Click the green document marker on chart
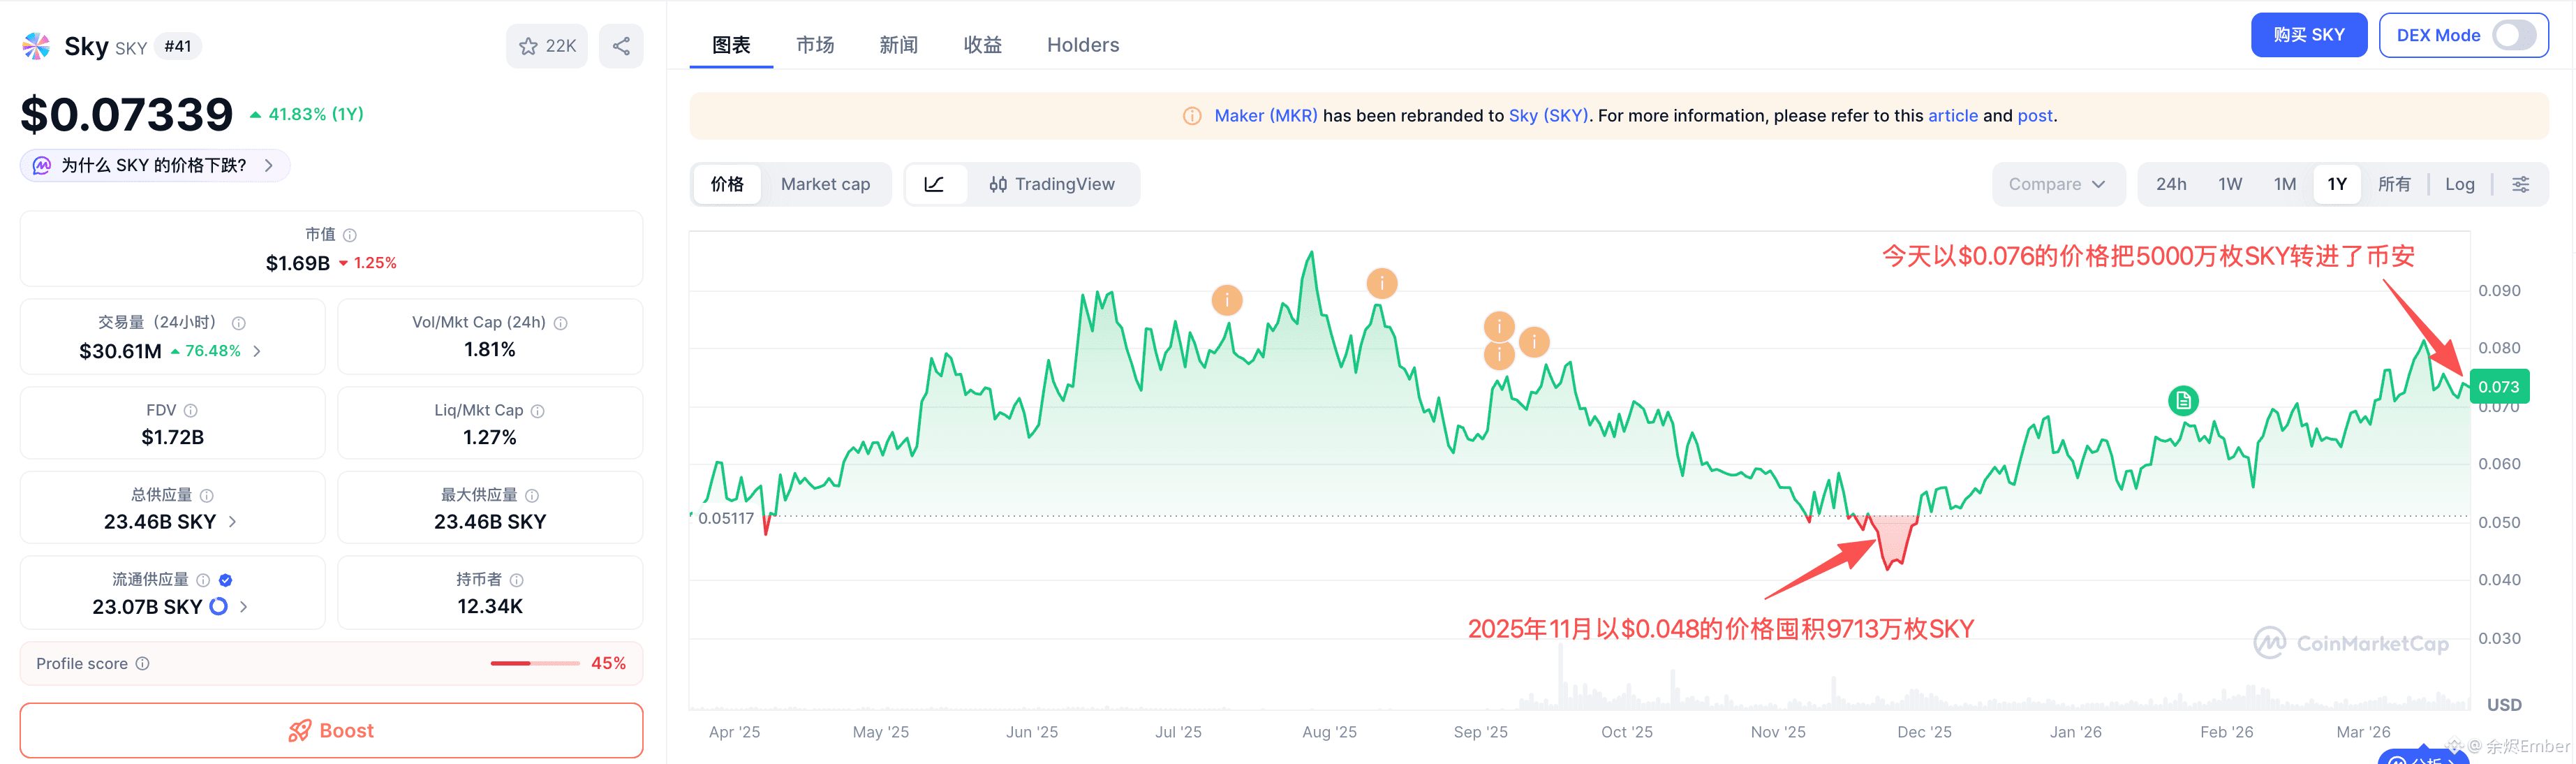Screen dimensions: 2576x764 click(2183, 401)
